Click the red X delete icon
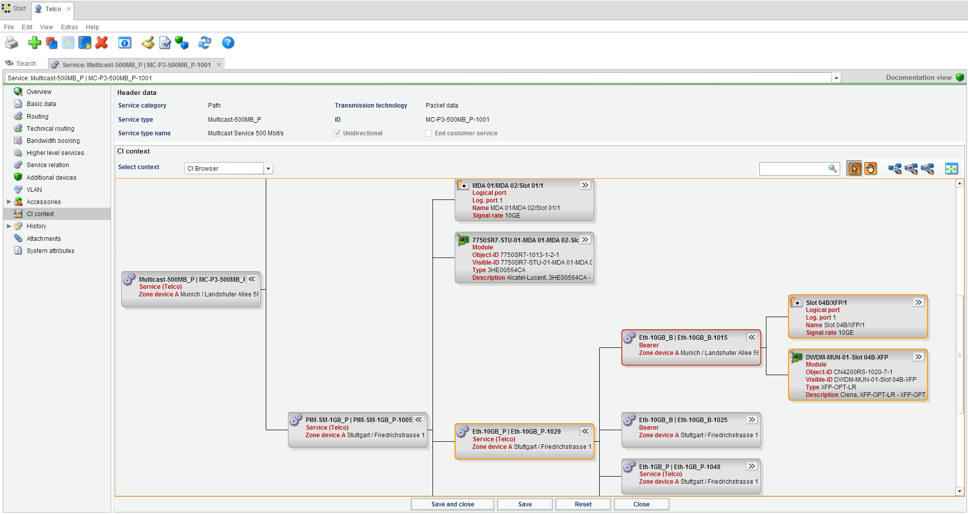This screenshot has width=968, height=514. click(102, 43)
